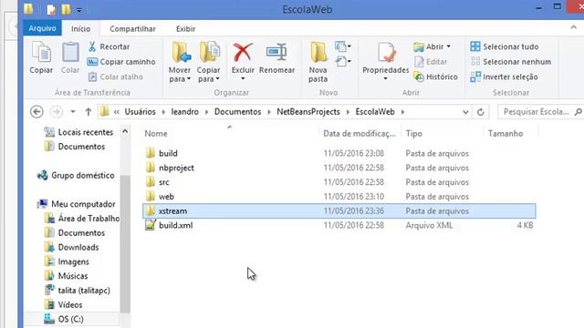This screenshot has width=584, height=328.
Task: Open OS (C:) drive in navigation pane
Action: pyautogui.click(x=64, y=319)
